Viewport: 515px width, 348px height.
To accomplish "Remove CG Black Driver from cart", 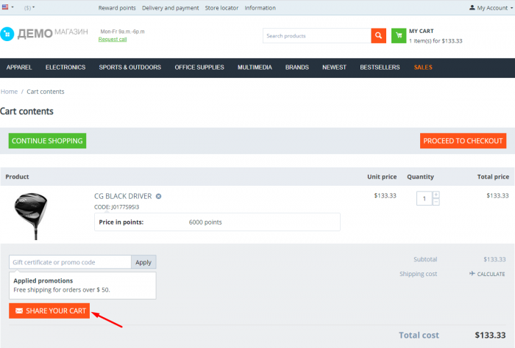I will (159, 196).
